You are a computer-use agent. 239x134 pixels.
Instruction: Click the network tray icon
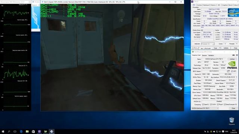[217, 131]
